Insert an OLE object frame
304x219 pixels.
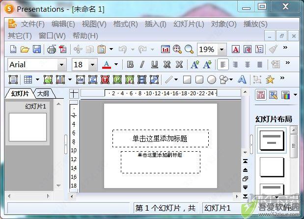[x=80, y=80]
